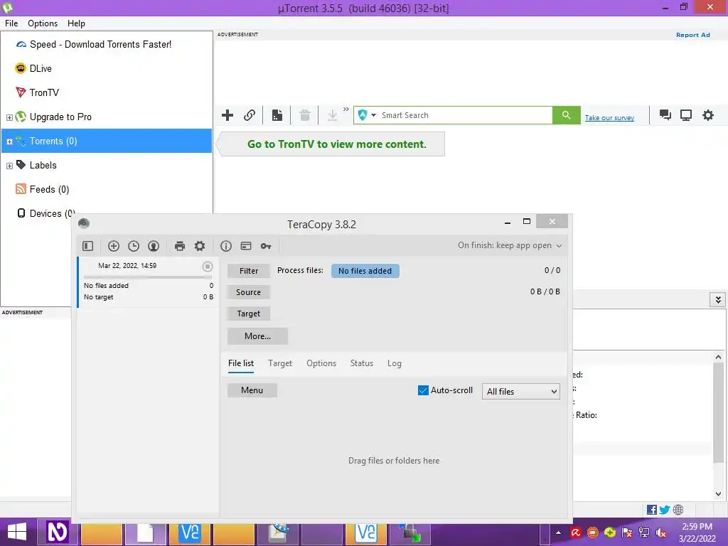
Task: Click the Add Torrent plus icon
Action: [x=227, y=115]
